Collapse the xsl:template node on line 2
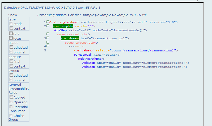212x126 pixels. coord(48,26)
